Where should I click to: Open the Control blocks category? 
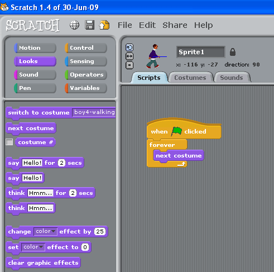pyautogui.click(x=86, y=48)
